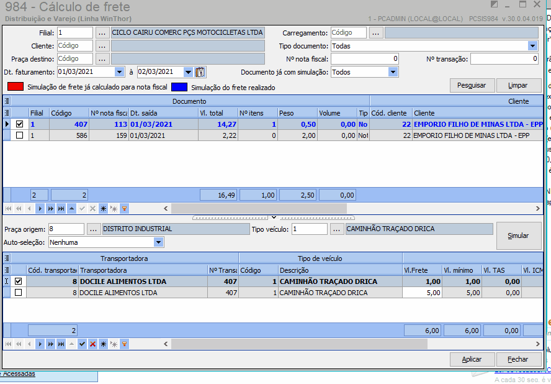Click the Fechar button
Screen dimensions: 551x384
(519, 359)
